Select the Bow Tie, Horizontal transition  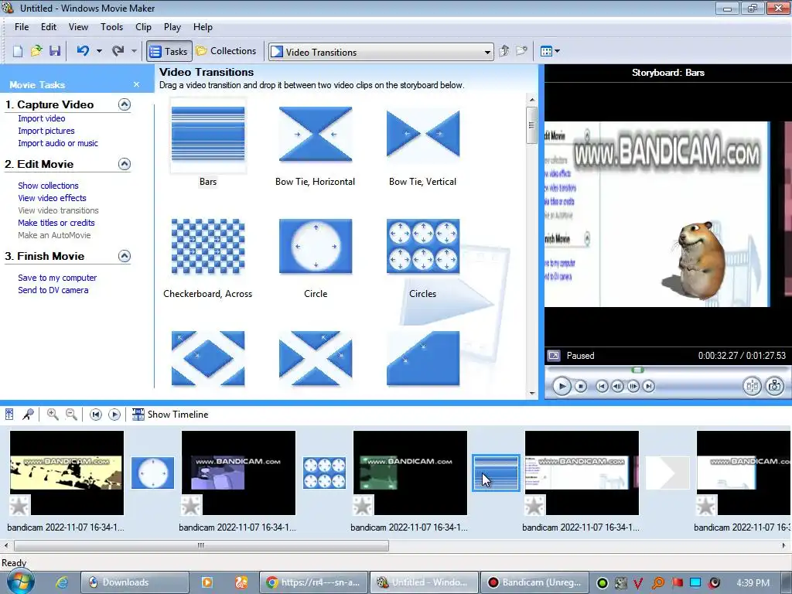coord(316,135)
